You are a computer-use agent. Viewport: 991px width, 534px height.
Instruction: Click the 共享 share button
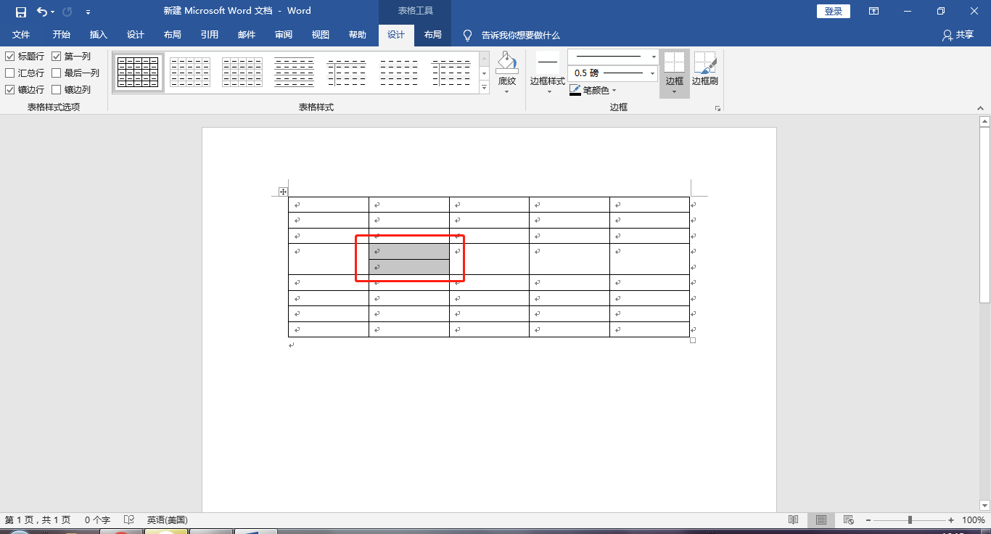click(958, 35)
